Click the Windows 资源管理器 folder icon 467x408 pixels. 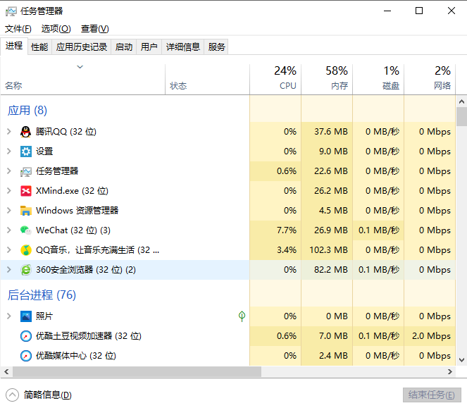pyautogui.click(x=26, y=211)
